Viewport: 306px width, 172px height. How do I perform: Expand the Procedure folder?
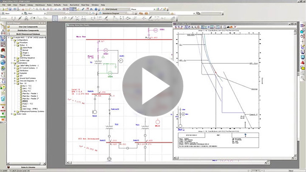click(x=14, y=42)
